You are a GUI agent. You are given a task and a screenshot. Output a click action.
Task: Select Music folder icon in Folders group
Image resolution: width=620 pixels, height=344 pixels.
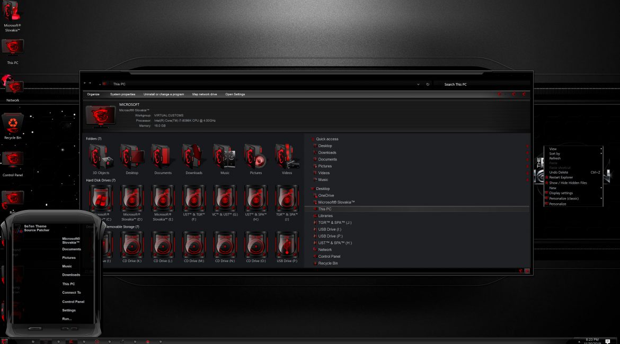225,157
